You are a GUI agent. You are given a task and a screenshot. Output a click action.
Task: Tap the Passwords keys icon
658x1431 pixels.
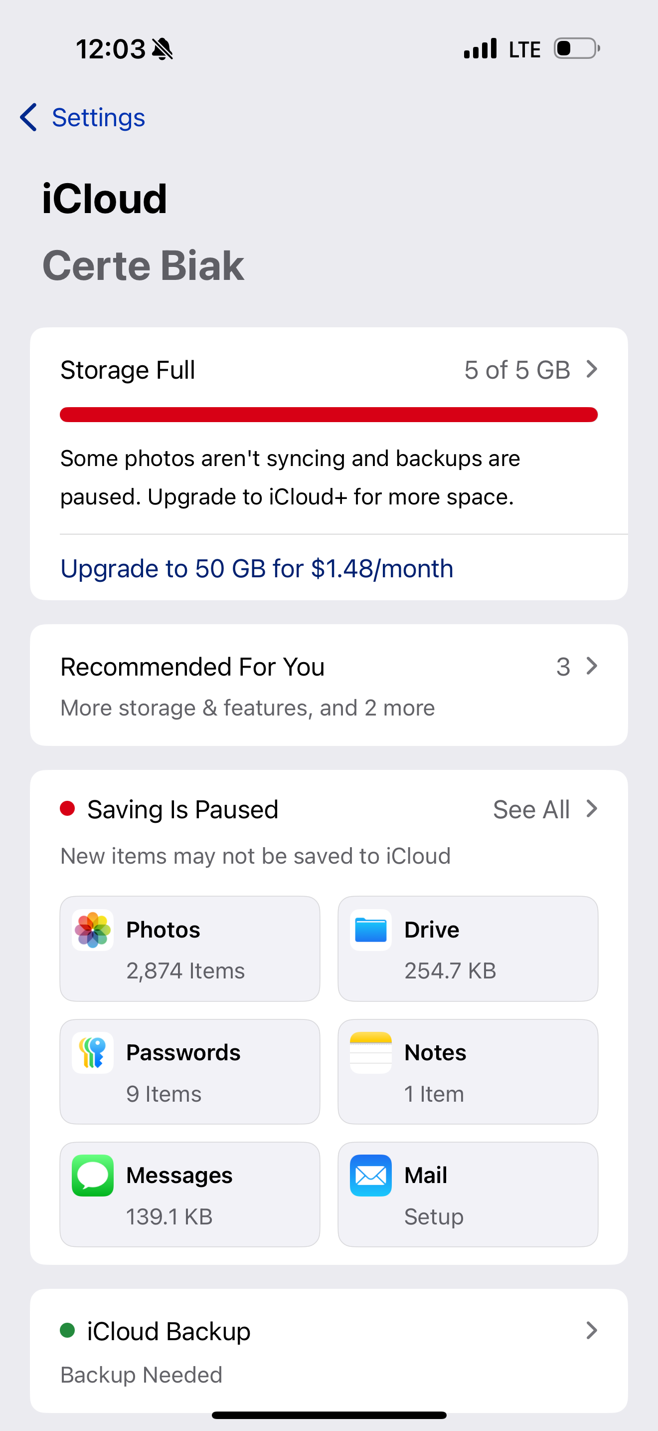[x=93, y=1053]
